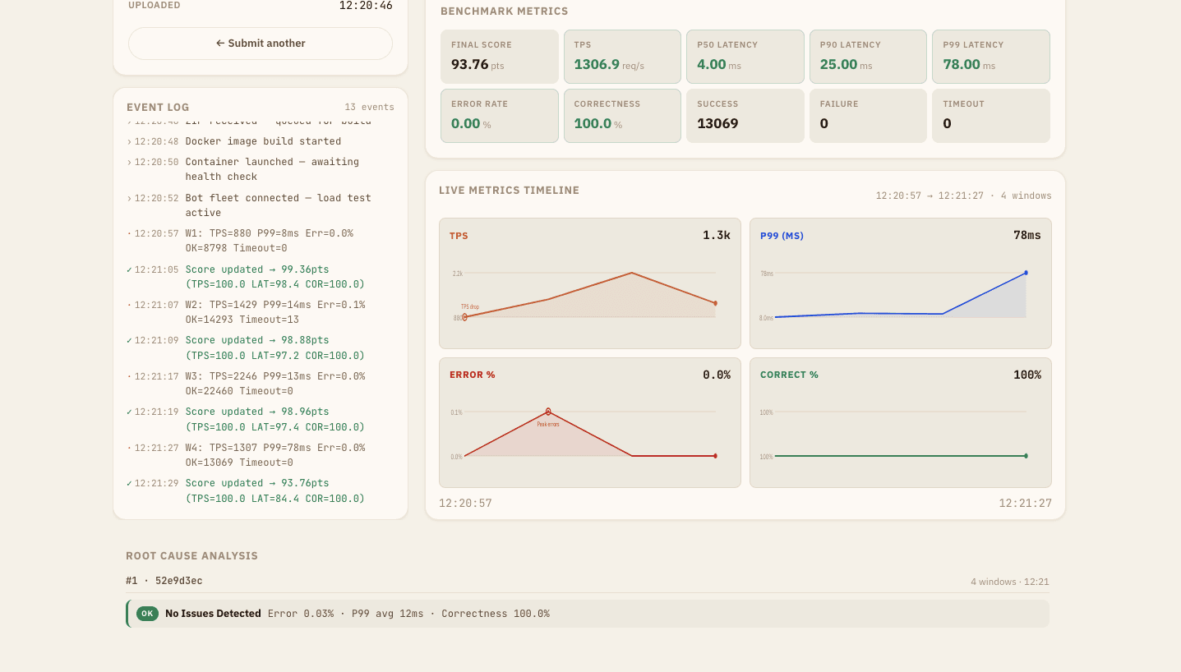Click the green OK status badge
The image size is (1181, 672).
pos(147,614)
